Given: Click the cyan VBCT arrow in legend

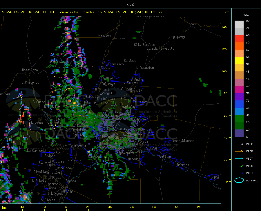Looking at the screenshot, I should point(239,158).
